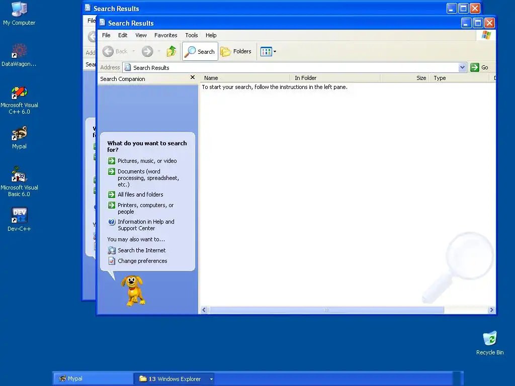
Task: Click the Search the Internet magnifier icon
Action: point(112,250)
